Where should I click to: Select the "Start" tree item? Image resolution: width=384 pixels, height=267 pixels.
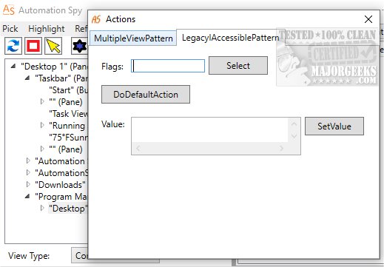(x=68, y=90)
